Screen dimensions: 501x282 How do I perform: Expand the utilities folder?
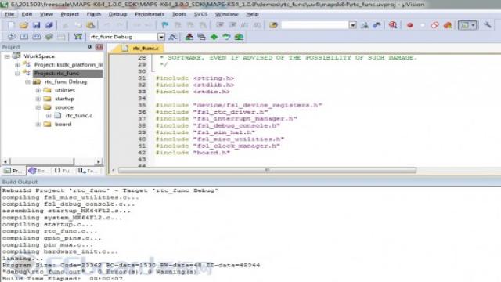point(38,91)
